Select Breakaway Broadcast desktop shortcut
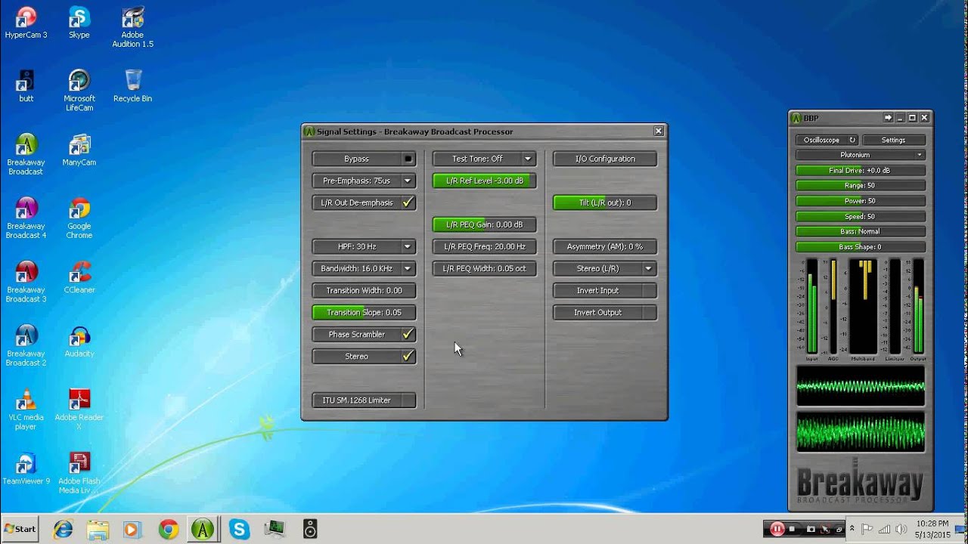Image resolution: width=968 pixels, height=544 pixels. (26, 154)
